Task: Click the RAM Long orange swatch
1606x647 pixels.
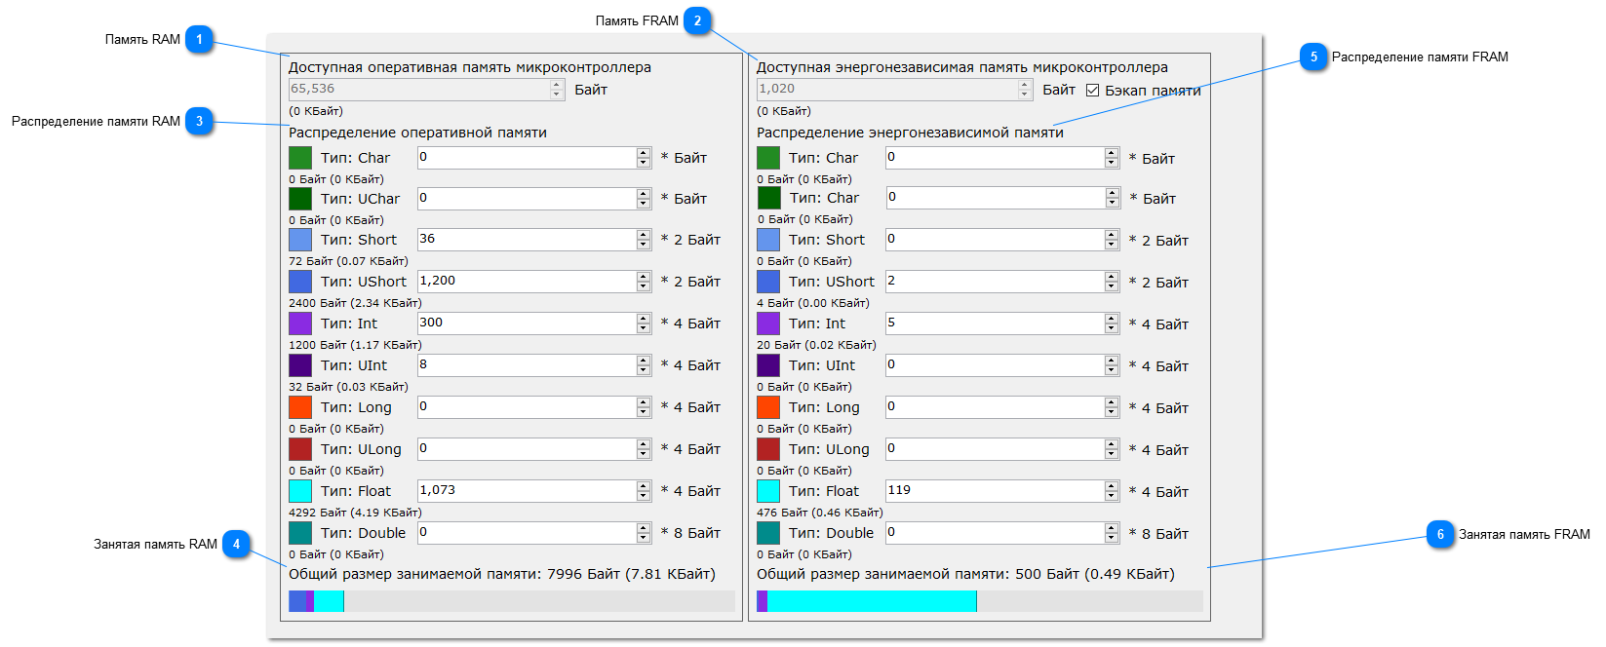Action: point(300,407)
